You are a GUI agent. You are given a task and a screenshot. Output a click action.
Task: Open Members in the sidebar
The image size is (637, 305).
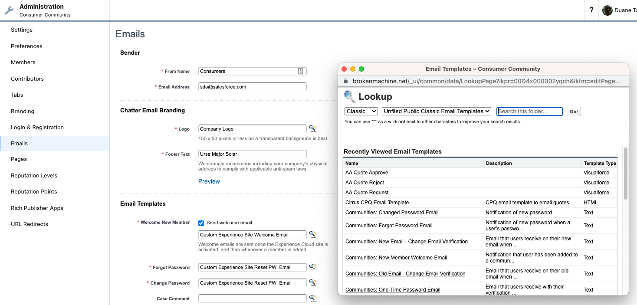[x=23, y=62]
